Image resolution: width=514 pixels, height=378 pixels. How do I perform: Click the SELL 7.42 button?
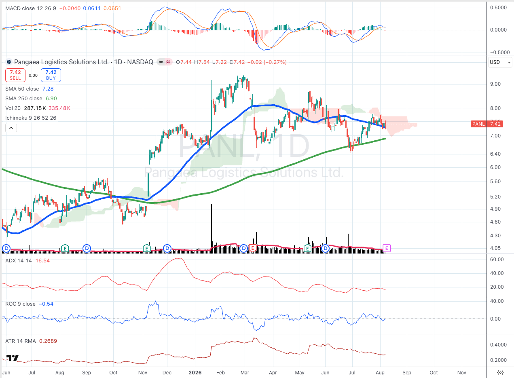pyautogui.click(x=15, y=75)
